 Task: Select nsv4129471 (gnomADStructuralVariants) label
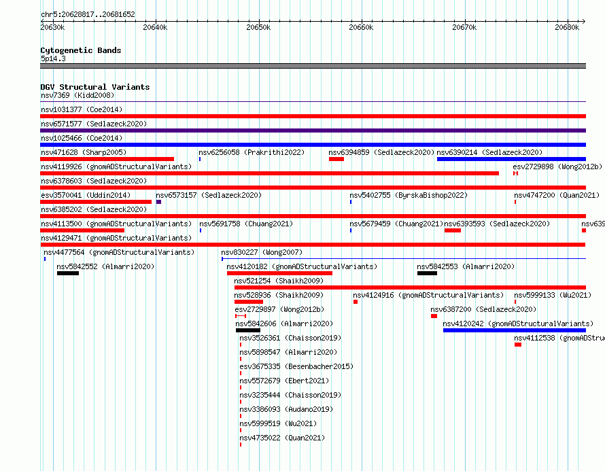click(116, 238)
